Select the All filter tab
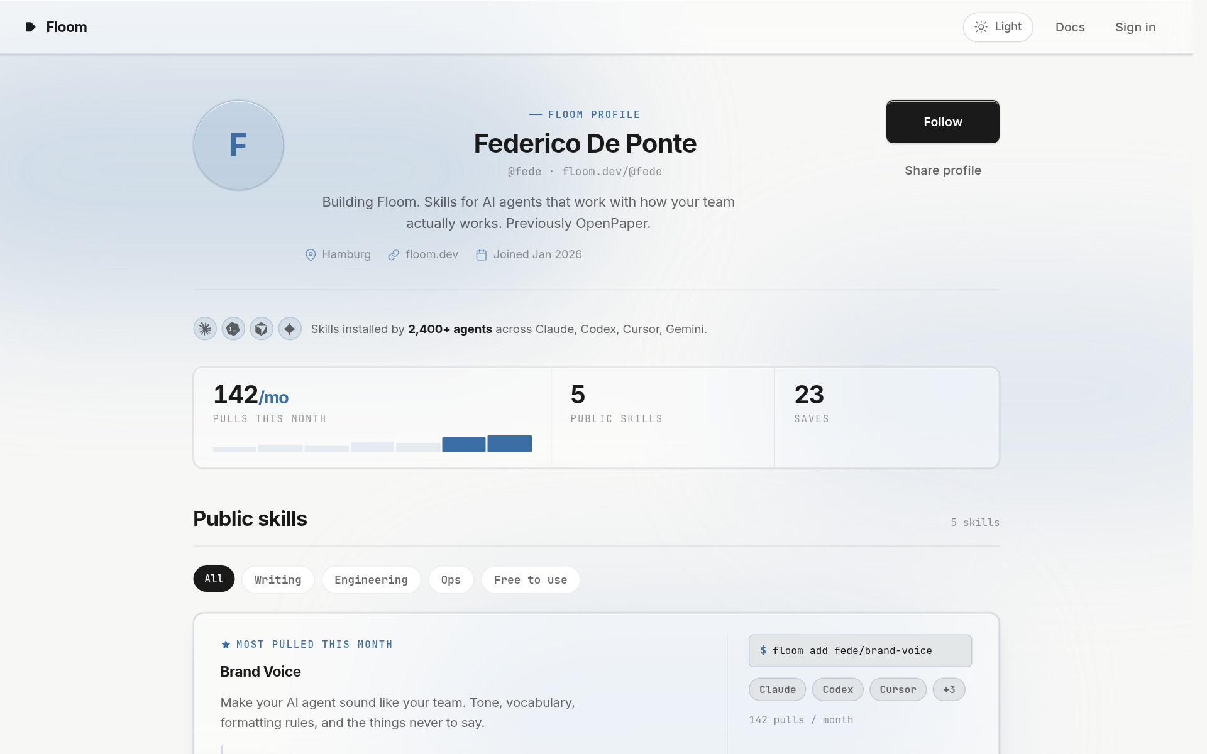 (x=214, y=579)
